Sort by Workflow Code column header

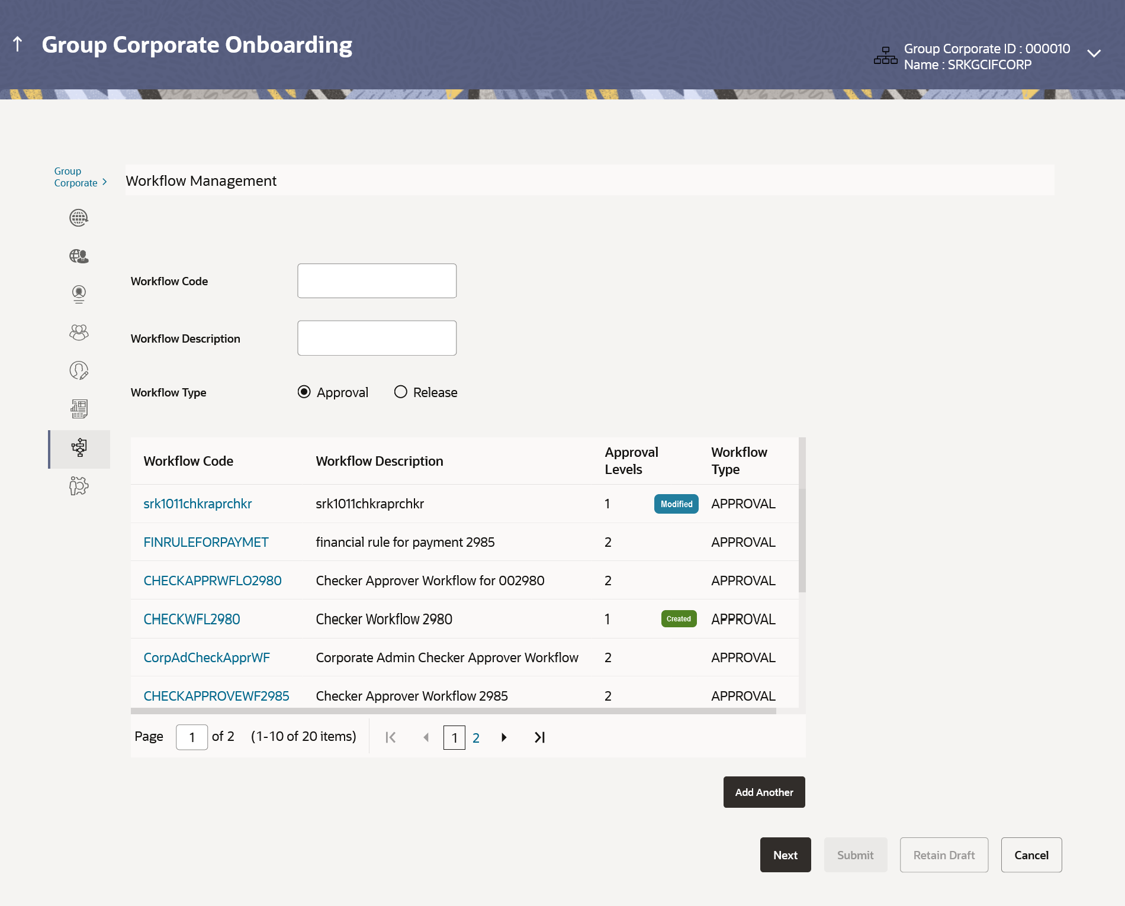tap(188, 461)
